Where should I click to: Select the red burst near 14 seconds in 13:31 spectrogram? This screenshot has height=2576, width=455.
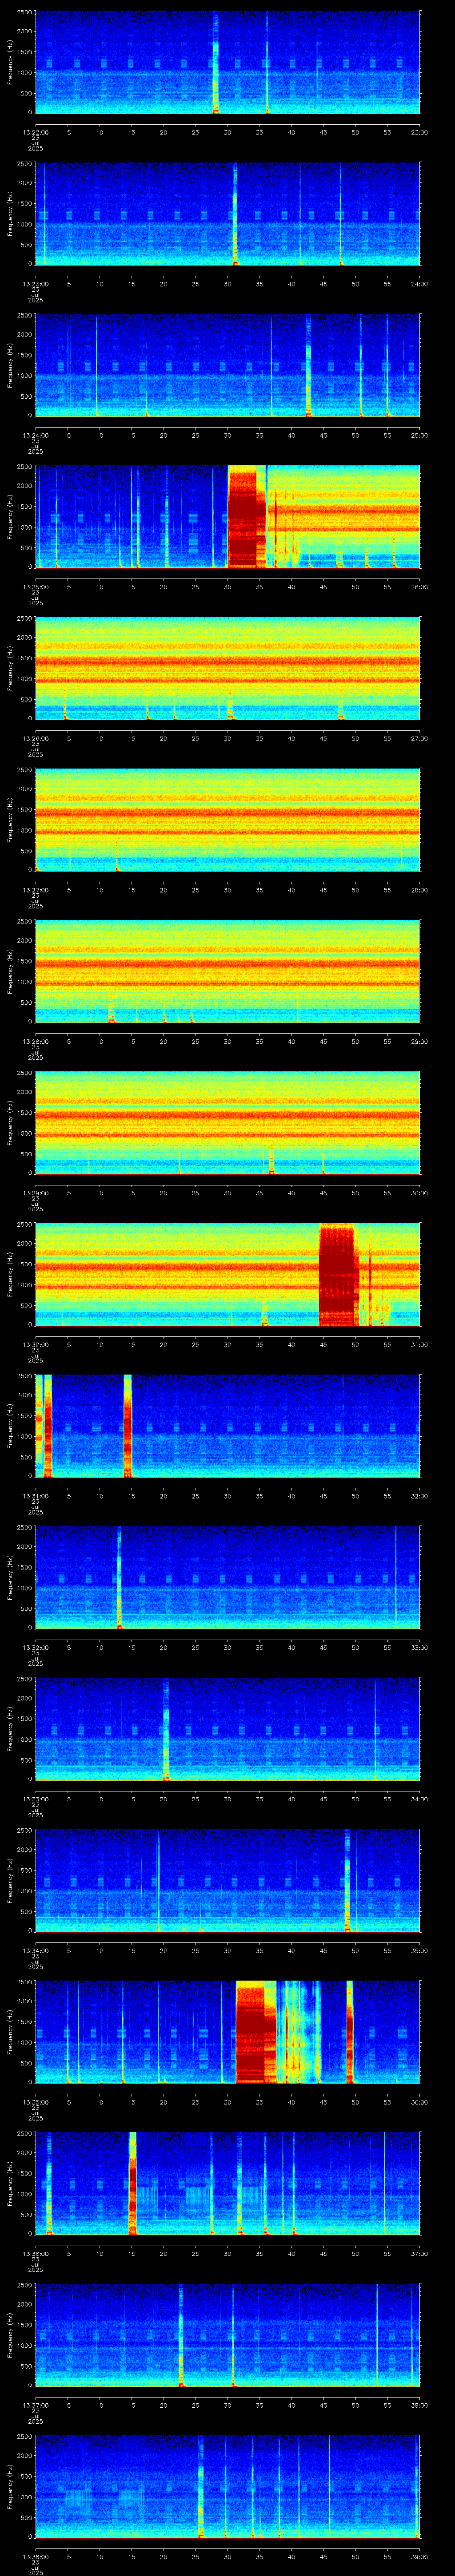point(127,1426)
